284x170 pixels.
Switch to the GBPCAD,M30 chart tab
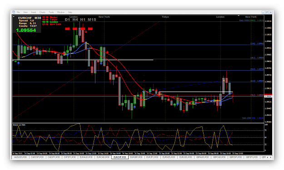(x=219, y=157)
